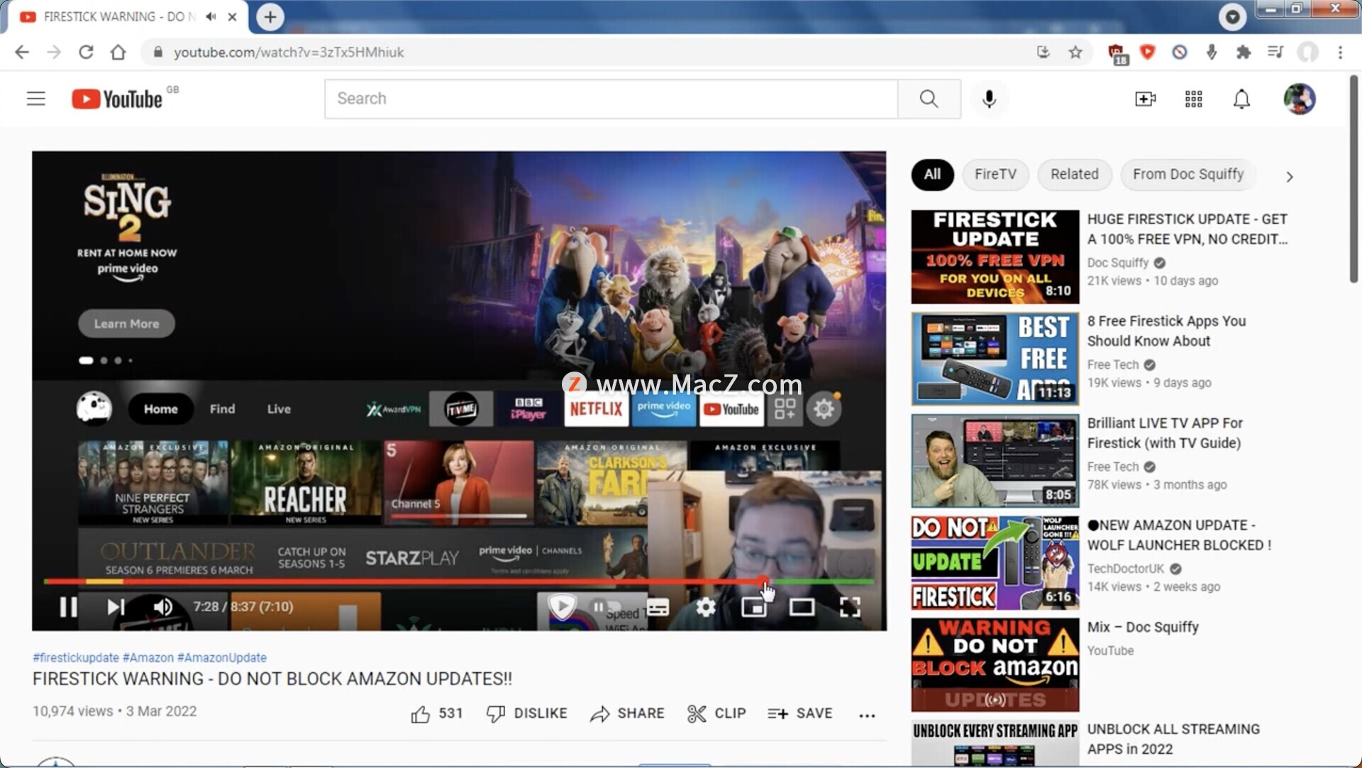The height and width of the screenshot is (768, 1362).
Task: Open the #AmazonUpdate hashtag link
Action: pyautogui.click(x=222, y=658)
